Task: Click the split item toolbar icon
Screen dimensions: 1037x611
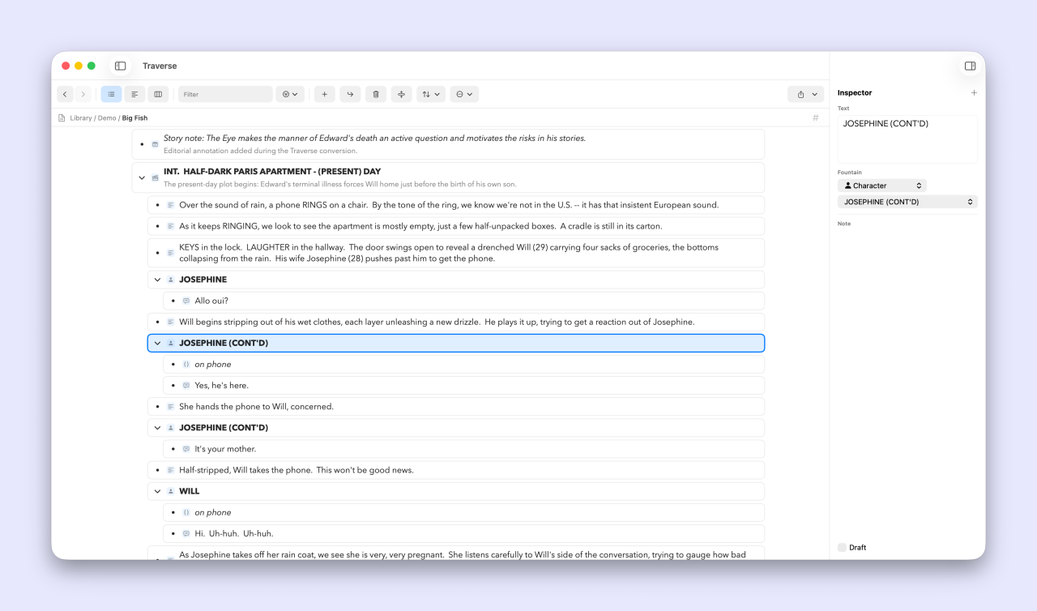Action: tap(402, 94)
